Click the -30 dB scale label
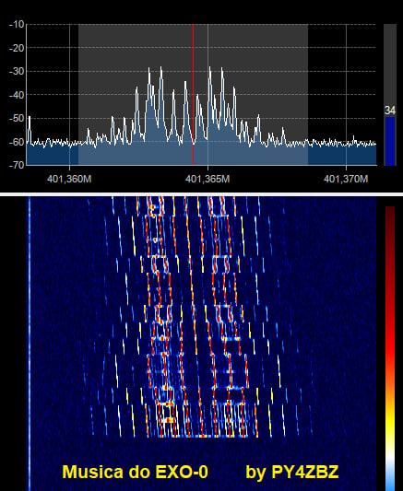This screenshot has height=491, width=403. pos(17,71)
